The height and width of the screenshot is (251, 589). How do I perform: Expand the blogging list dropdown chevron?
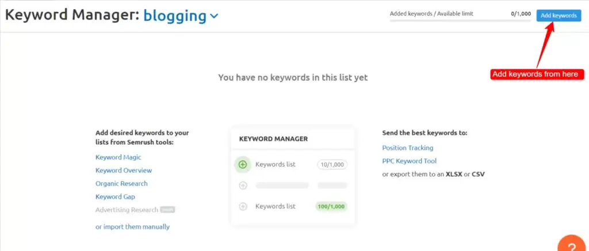tap(215, 17)
